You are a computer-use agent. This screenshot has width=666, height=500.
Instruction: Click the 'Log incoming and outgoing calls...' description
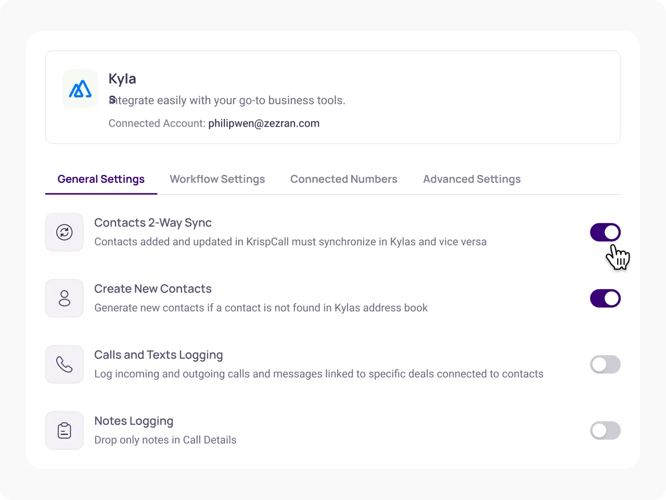(319, 374)
